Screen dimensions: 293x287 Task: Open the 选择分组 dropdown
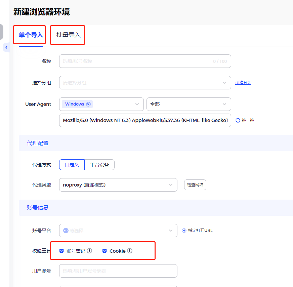(145, 83)
